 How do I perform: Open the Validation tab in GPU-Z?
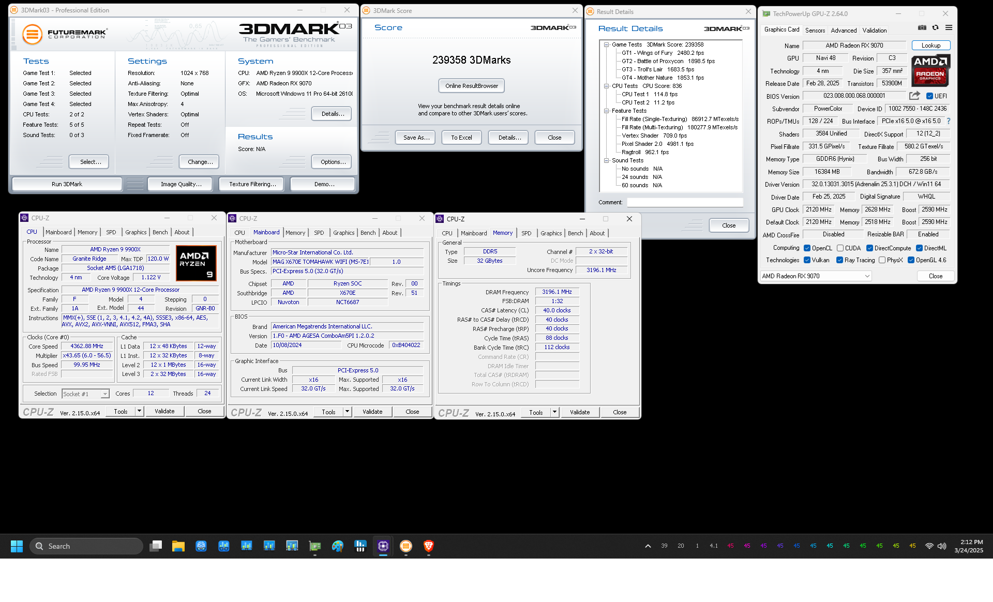pos(875,31)
